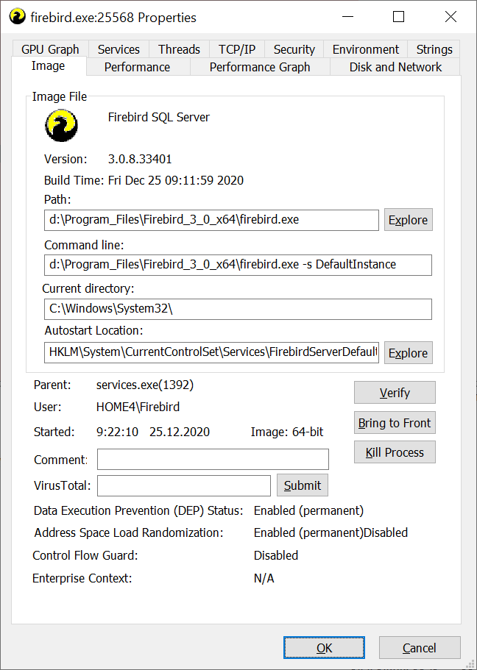The image size is (477, 670).
Task: Focus the Current directory field
Action: point(238,309)
